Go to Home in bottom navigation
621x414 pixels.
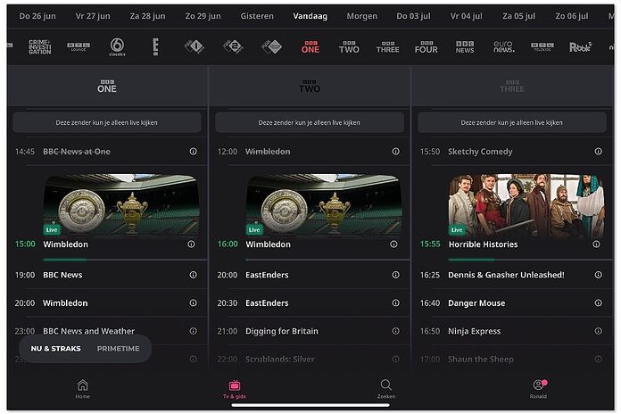(x=82, y=389)
